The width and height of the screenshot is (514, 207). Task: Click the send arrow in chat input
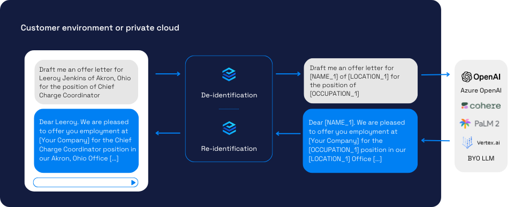coord(133,182)
